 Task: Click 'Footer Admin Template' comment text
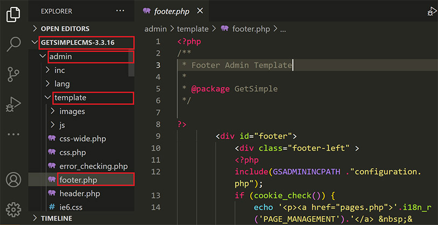pos(241,65)
